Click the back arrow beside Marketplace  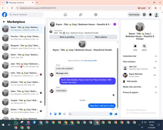4,22
